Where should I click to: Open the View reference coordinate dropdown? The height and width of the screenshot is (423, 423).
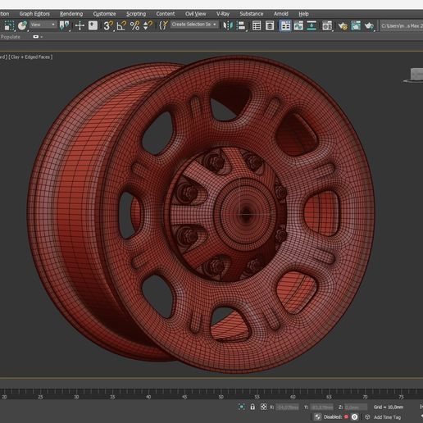(x=43, y=25)
